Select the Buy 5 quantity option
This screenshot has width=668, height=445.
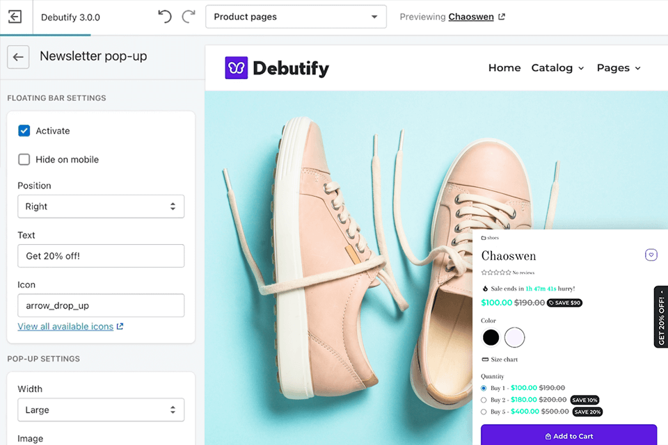click(484, 412)
